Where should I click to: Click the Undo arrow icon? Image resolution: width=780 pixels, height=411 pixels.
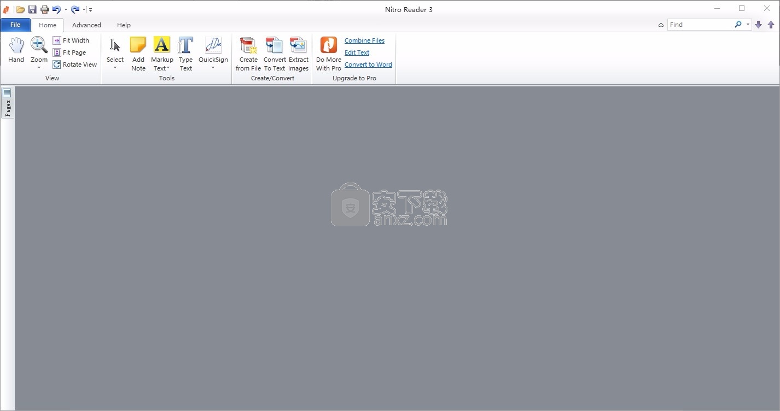click(56, 9)
